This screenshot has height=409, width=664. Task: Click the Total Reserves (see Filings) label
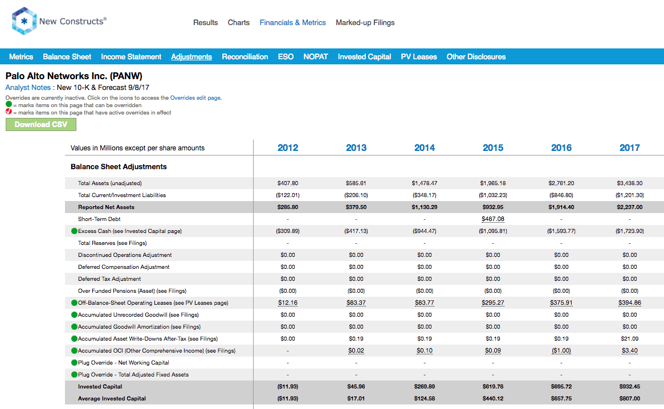112,243
